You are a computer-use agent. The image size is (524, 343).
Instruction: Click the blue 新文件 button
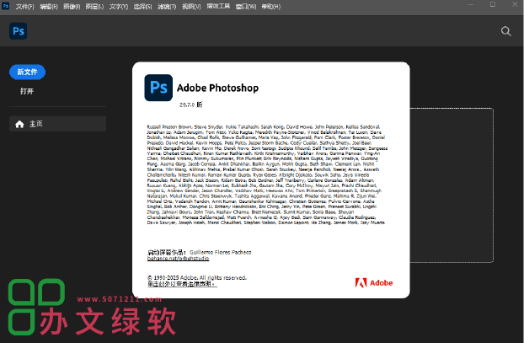pos(28,72)
